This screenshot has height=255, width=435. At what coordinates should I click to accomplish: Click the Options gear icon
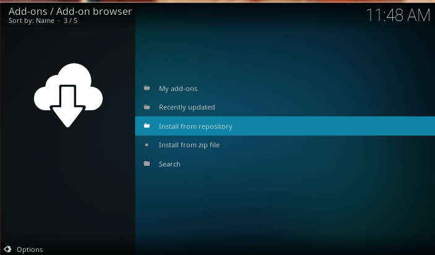(8, 249)
